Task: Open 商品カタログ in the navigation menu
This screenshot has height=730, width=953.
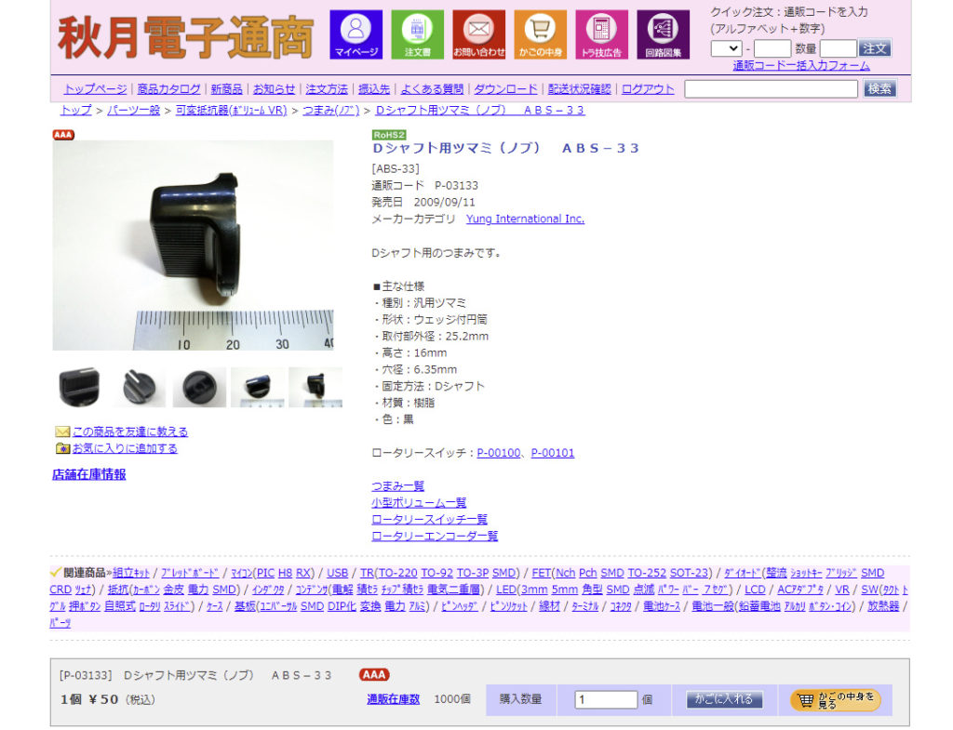Action: click(168, 89)
